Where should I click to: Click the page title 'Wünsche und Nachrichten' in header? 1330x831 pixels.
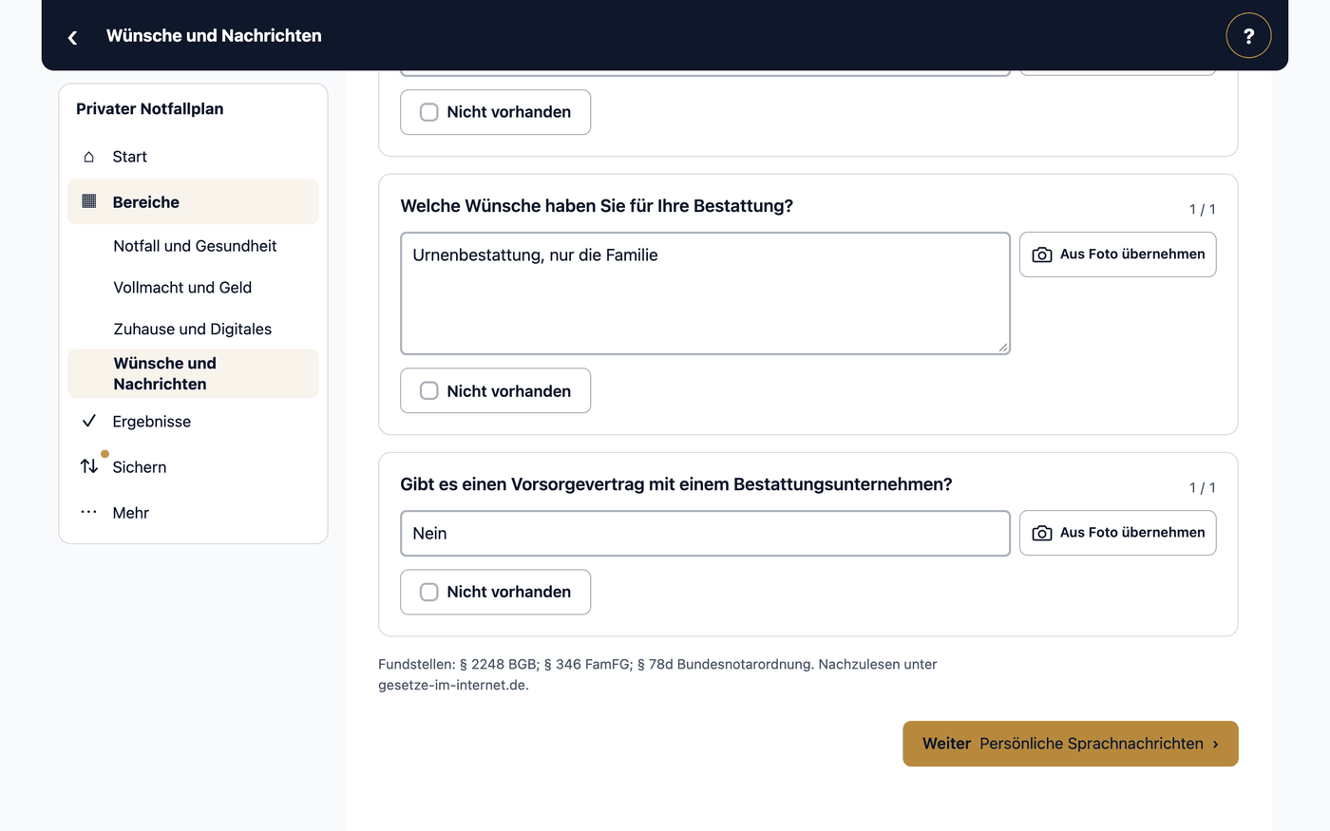click(x=214, y=36)
